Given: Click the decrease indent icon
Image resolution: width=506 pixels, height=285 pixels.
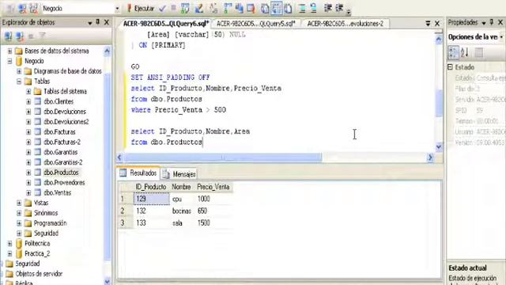Looking at the screenshot, I should [x=328, y=9].
